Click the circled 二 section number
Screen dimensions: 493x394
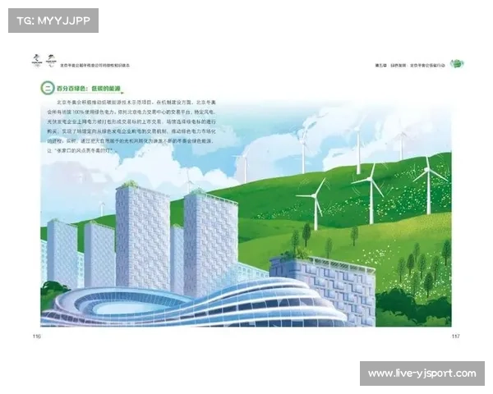(48, 88)
